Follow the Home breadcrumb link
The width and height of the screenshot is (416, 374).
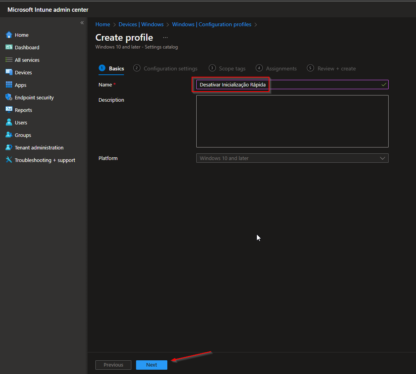(103, 24)
